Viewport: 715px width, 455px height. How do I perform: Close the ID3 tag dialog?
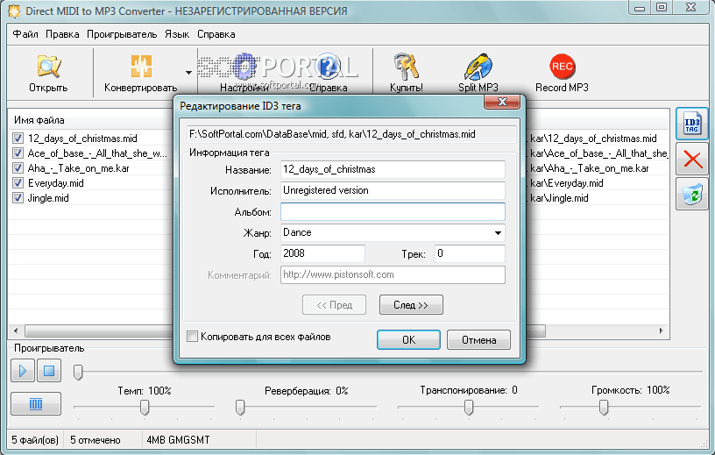(502, 102)
